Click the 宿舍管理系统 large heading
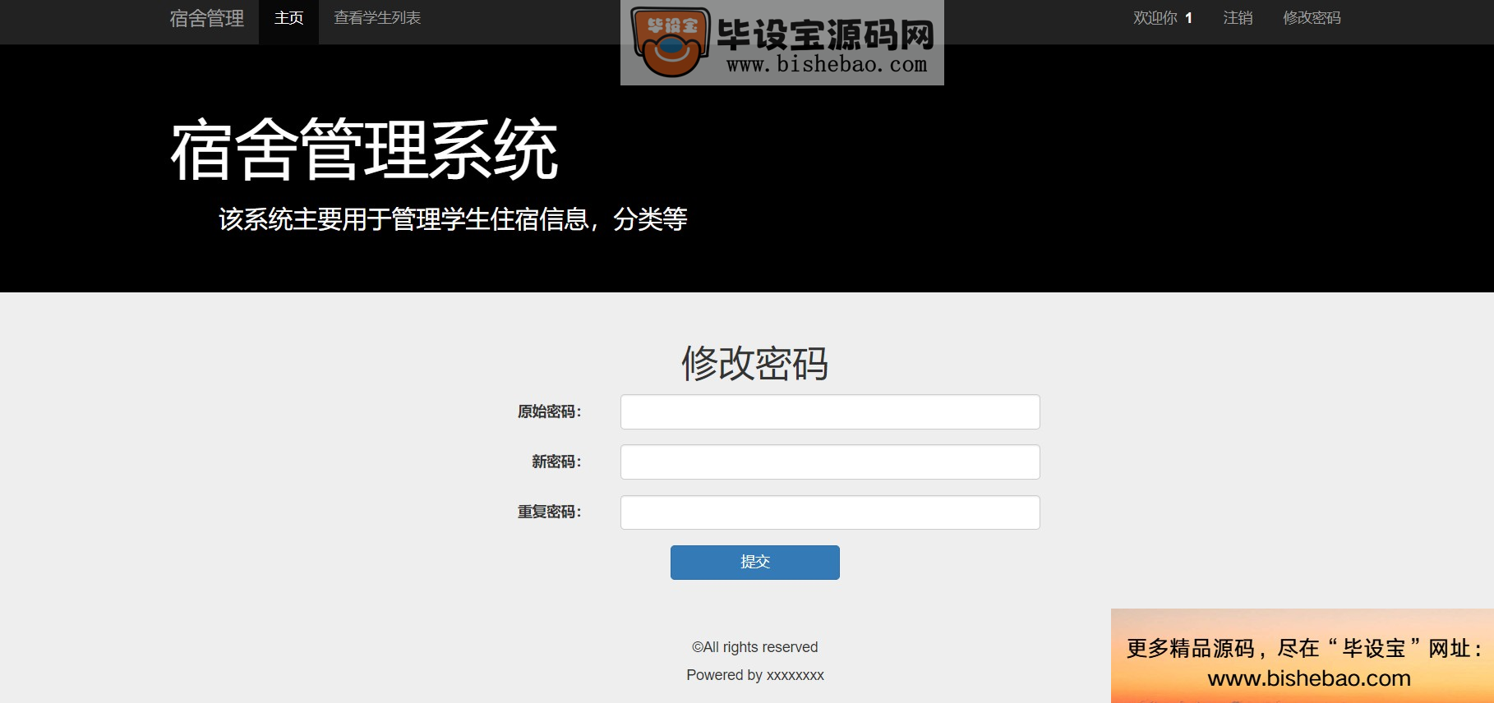Screen dimensions: 1494x703 (x=364, y=149)
